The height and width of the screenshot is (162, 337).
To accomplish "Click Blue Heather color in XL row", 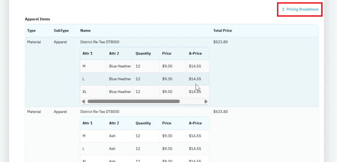I will (x=120, y=92).
